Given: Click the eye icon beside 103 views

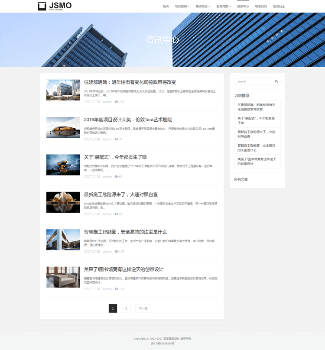Looking at the screenshot, I should (x=116, y=289).
